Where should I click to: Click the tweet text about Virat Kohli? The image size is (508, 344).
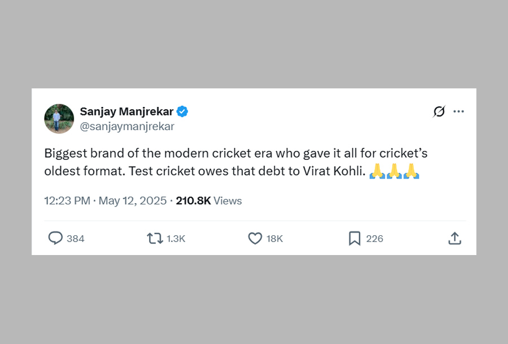tap(226, 162)
